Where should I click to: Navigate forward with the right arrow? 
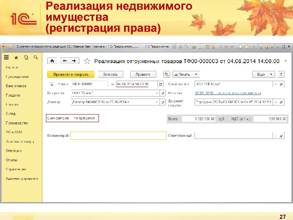click(74, 61)
